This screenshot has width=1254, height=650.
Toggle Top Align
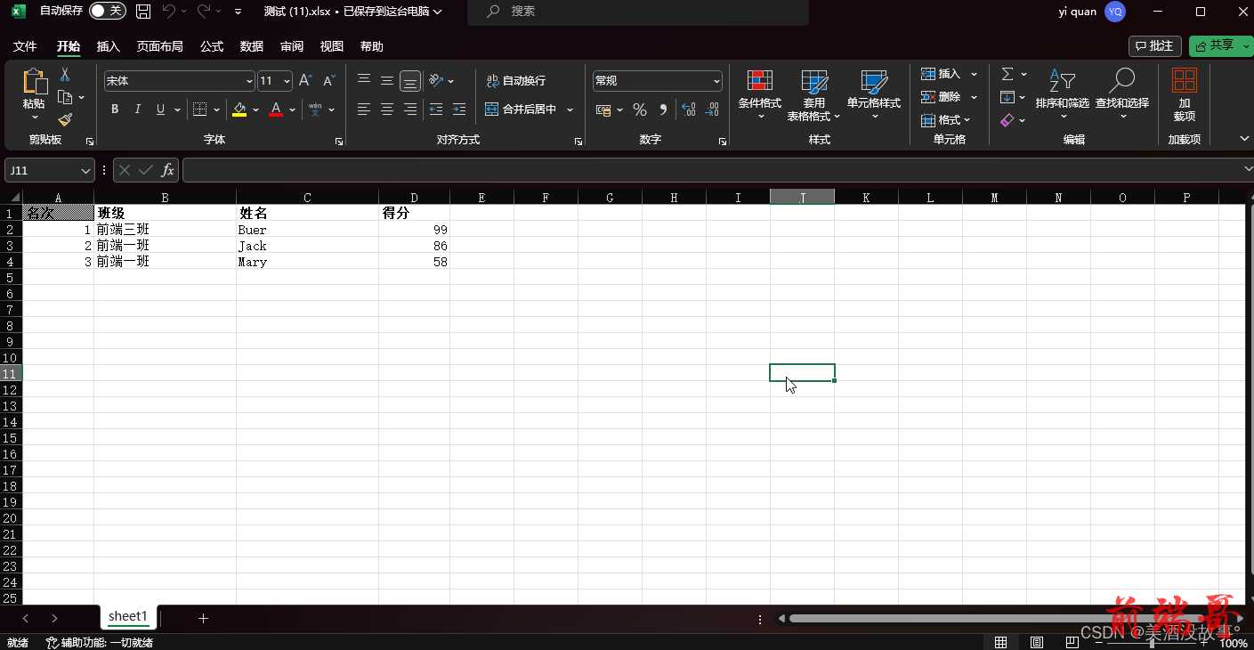click(364, 80)
